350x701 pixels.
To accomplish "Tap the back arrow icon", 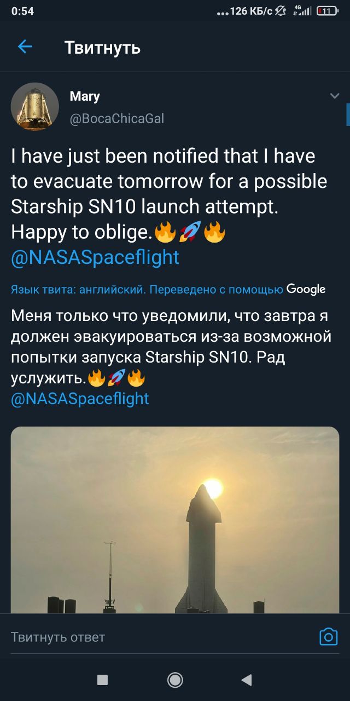I will coord(25,47).
